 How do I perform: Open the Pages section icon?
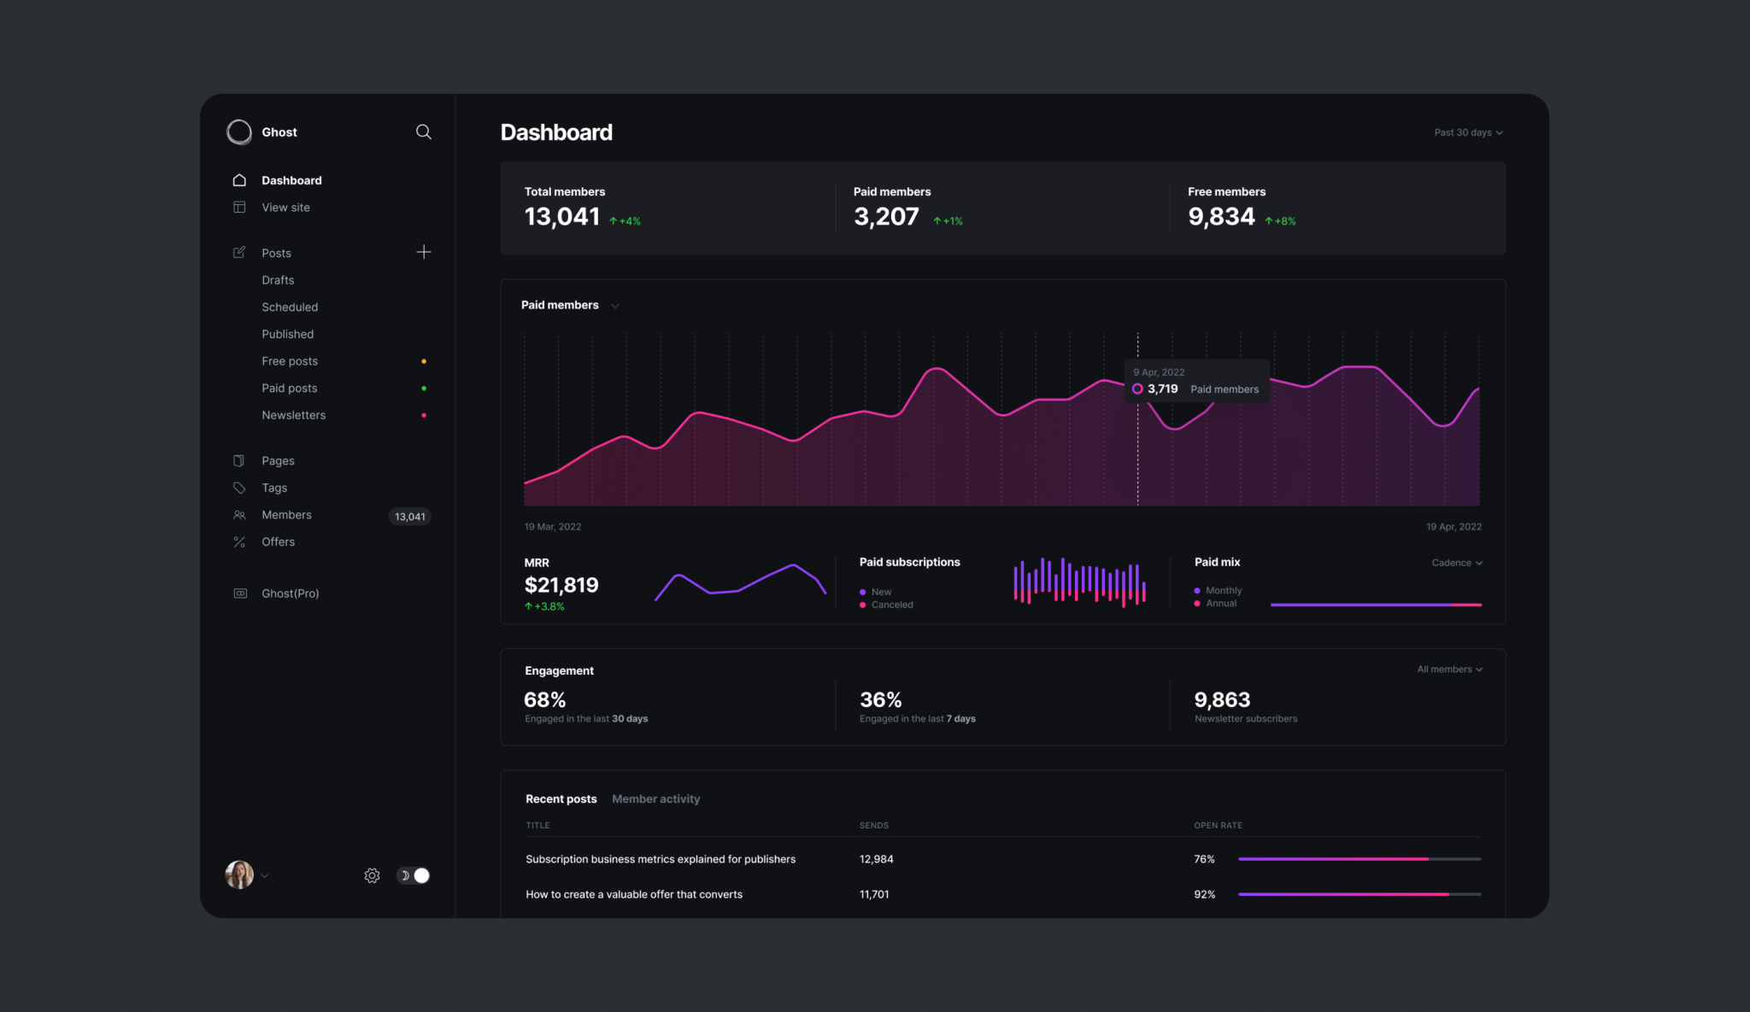(239, 459)
